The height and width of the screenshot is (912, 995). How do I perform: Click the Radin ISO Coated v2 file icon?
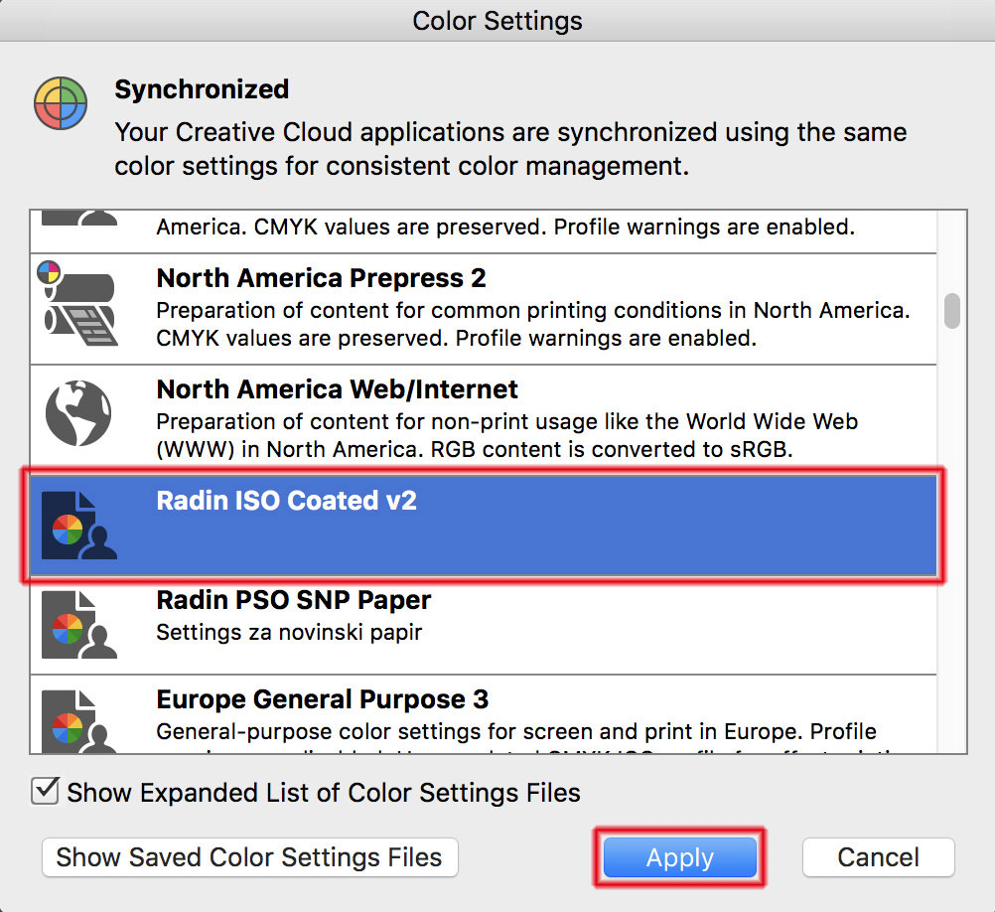(78, 526)
